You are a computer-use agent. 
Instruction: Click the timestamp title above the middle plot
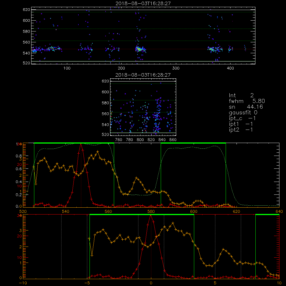click(143, 75)
